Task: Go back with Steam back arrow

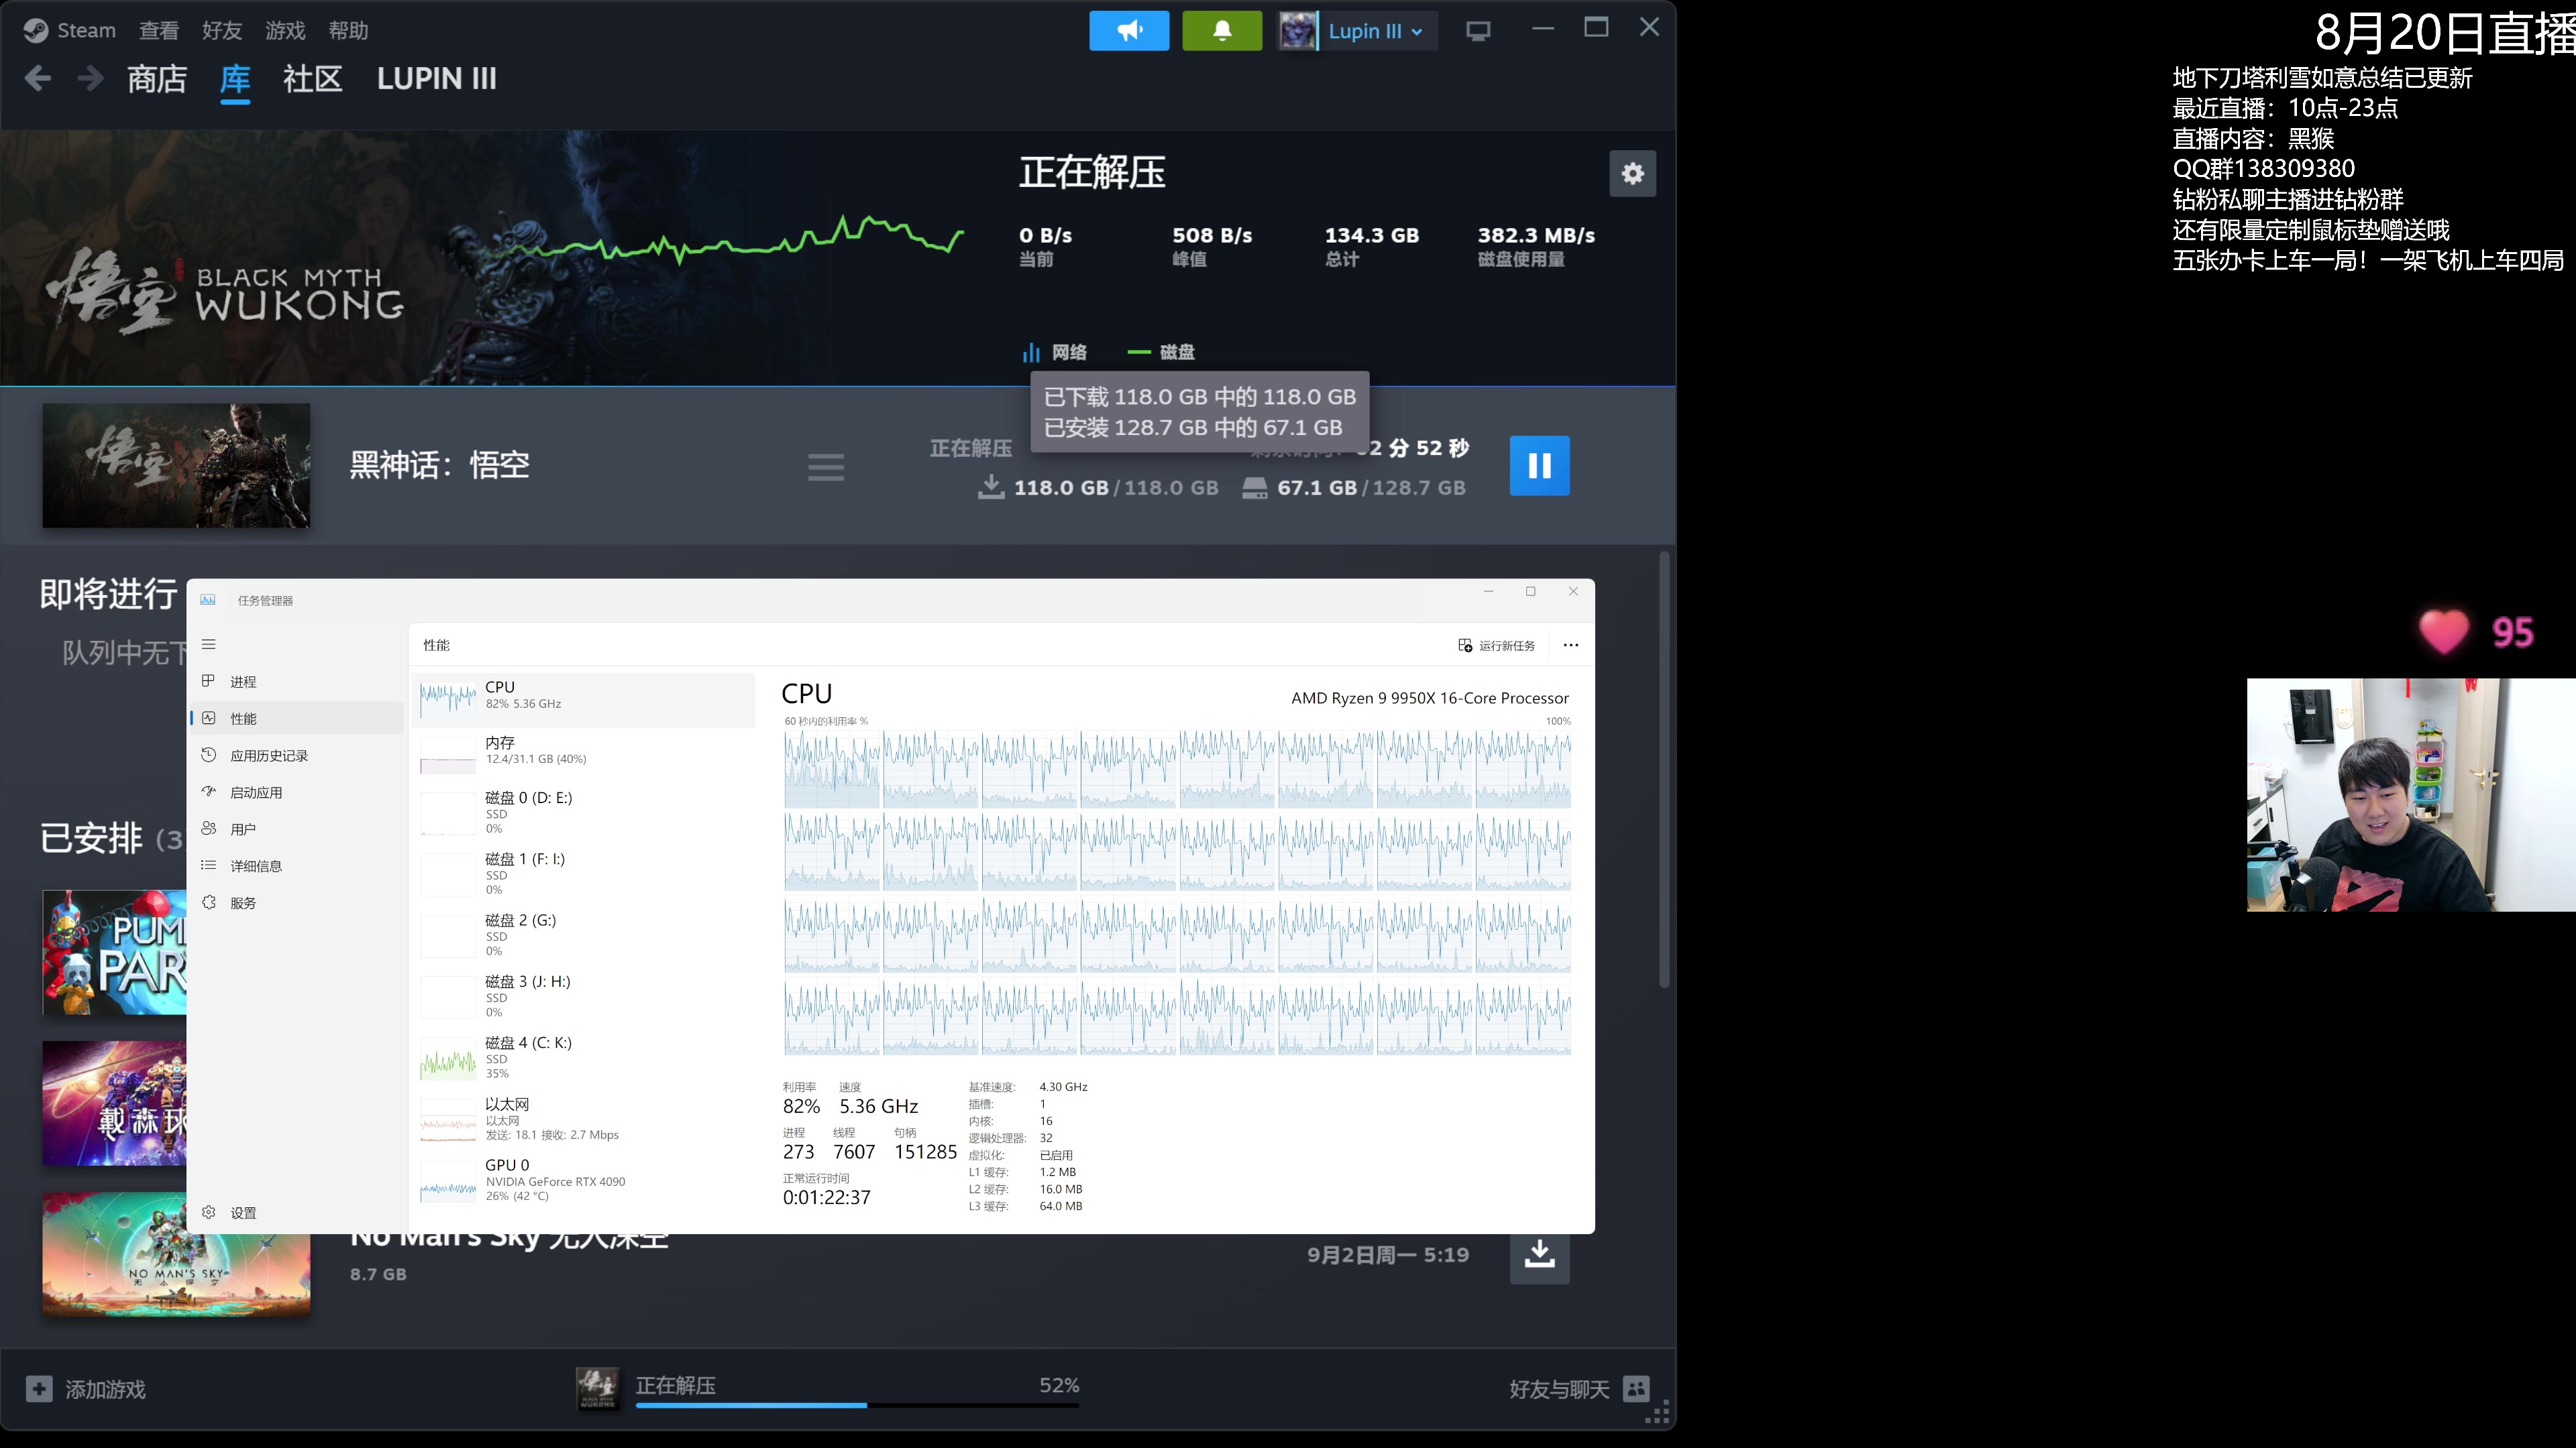Action: coord(37,78)
